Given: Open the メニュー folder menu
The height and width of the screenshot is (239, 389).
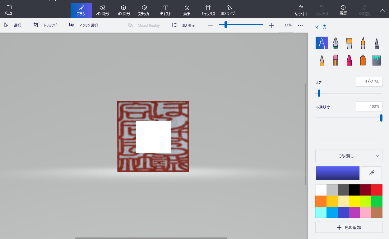Looking at the screenshot, I should 9,10.
